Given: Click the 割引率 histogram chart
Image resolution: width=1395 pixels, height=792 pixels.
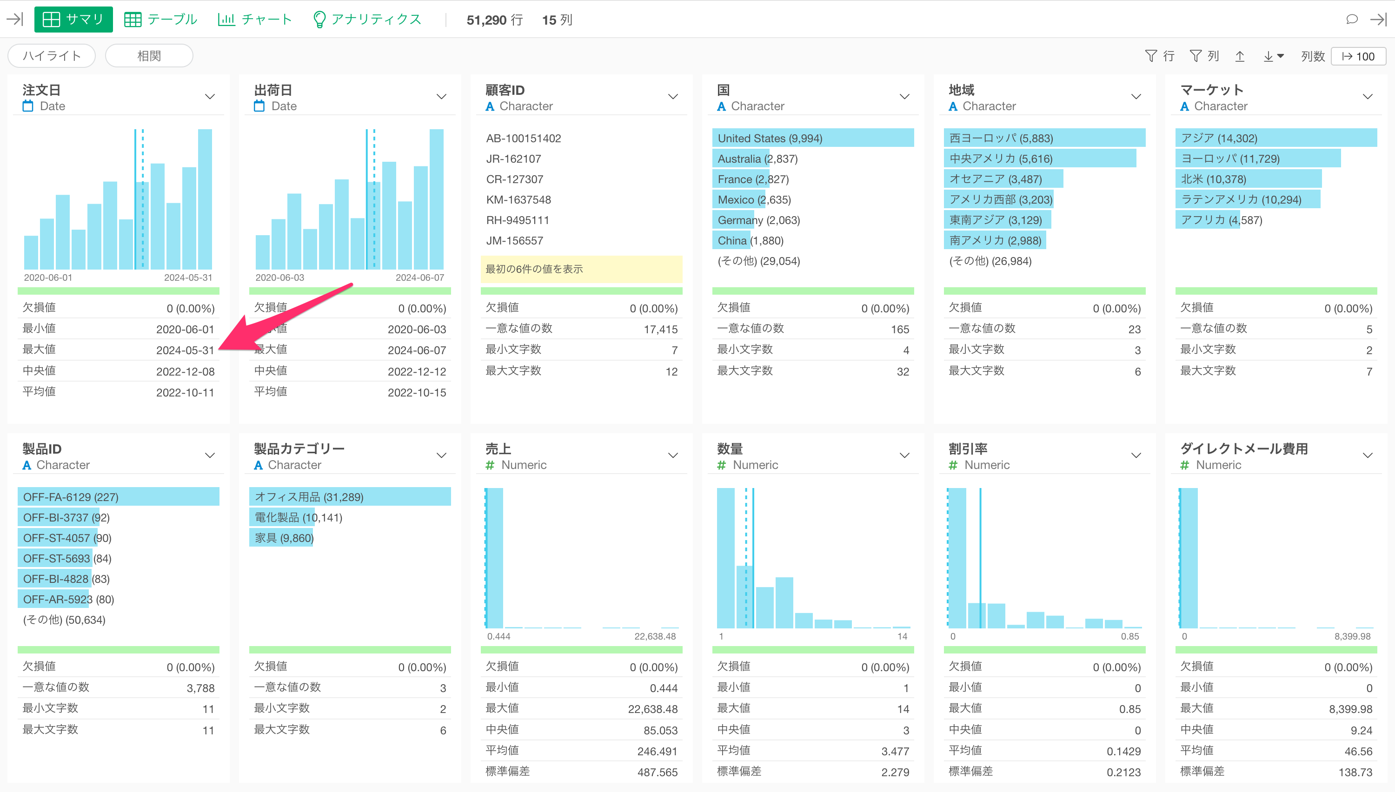Looking at the screenshot, I should point(1044,558).
